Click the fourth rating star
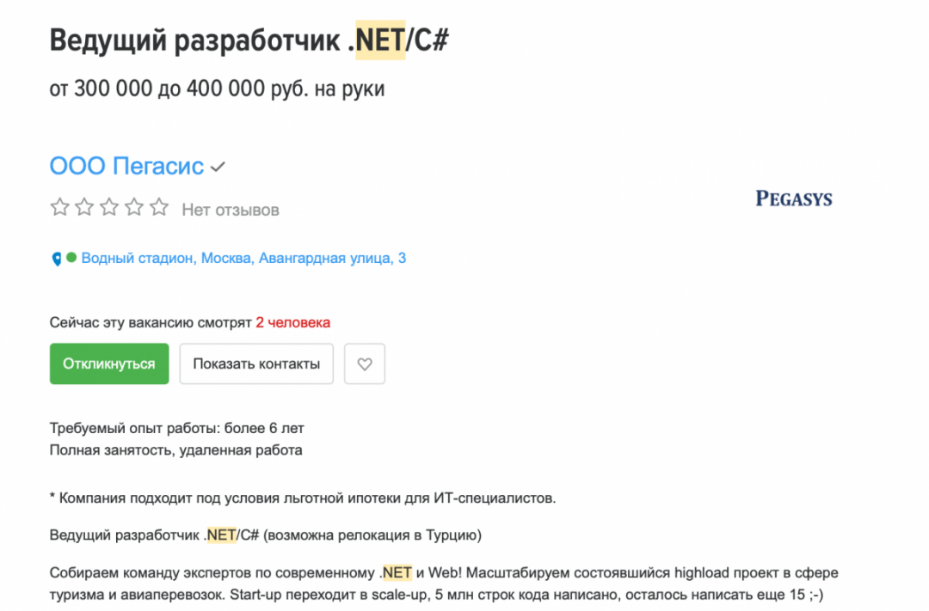The width and height of the screenshot is (929, 611). click(x=134, y=206)
